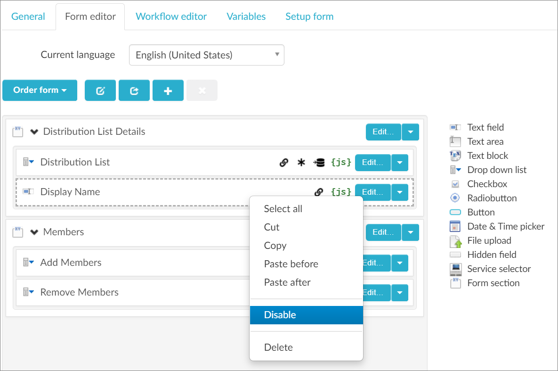The height and width of the screenshot is (371, 558).
Task: Pick the Radiobutton element from palette
Action: tap(492, 198)
